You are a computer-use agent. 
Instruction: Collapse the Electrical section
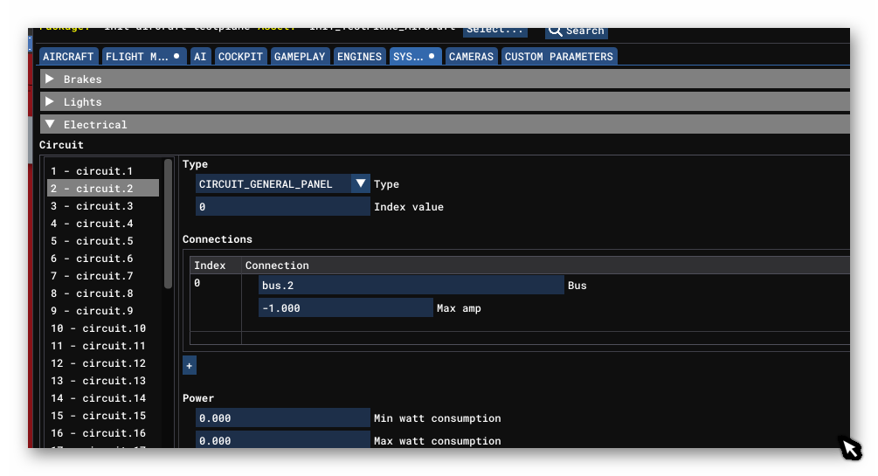click(x=446, y=124)
